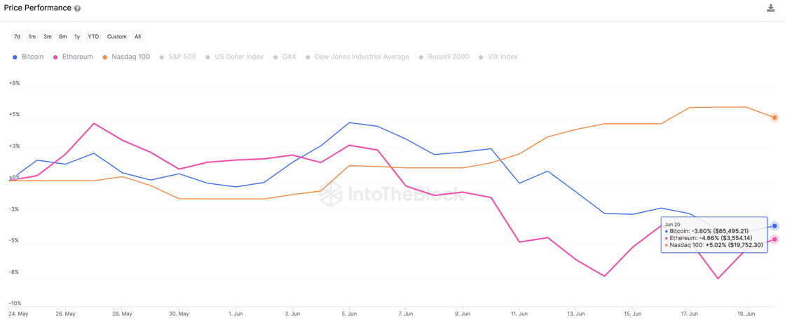Click the 17. Jun axis label
Screen dimensions: 785x322
[690, 316]
